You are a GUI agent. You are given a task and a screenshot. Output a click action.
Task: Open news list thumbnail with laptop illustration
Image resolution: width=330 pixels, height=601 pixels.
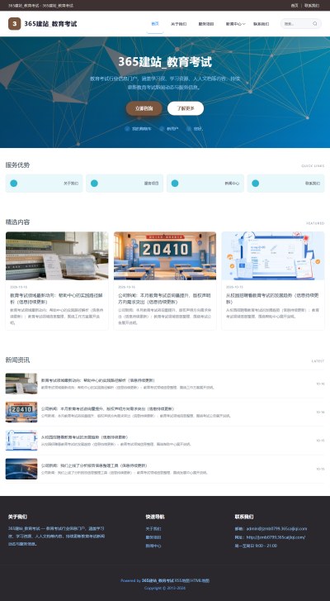pyautogui.click(x=21, y=441)
